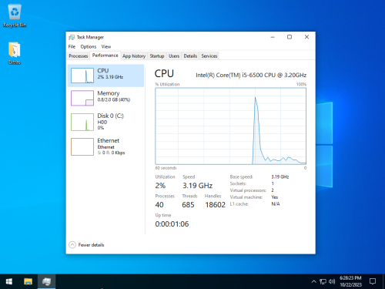Screen dimensions: 385x289
Task: Open the volume speaker control
Action: [332, 281]
